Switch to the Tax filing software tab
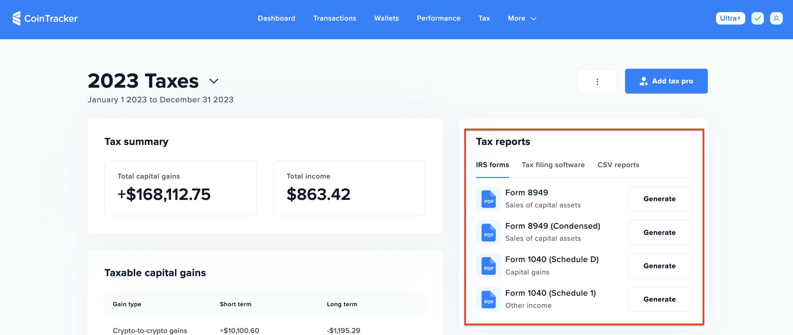 (553, 165)
